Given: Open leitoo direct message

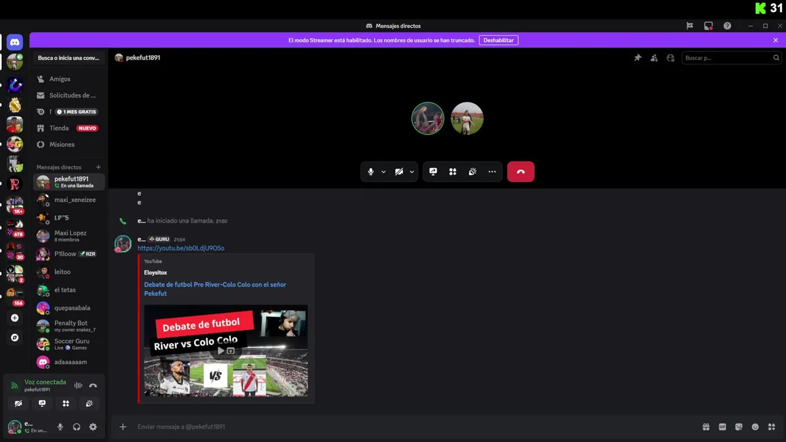Looking at the screenshot, I should click(x=69, y=272).
